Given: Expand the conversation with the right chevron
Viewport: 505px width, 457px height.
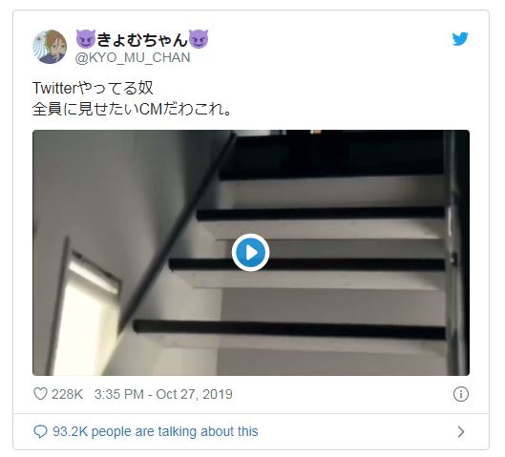Looking at the screenshot, I should point(461,431).
